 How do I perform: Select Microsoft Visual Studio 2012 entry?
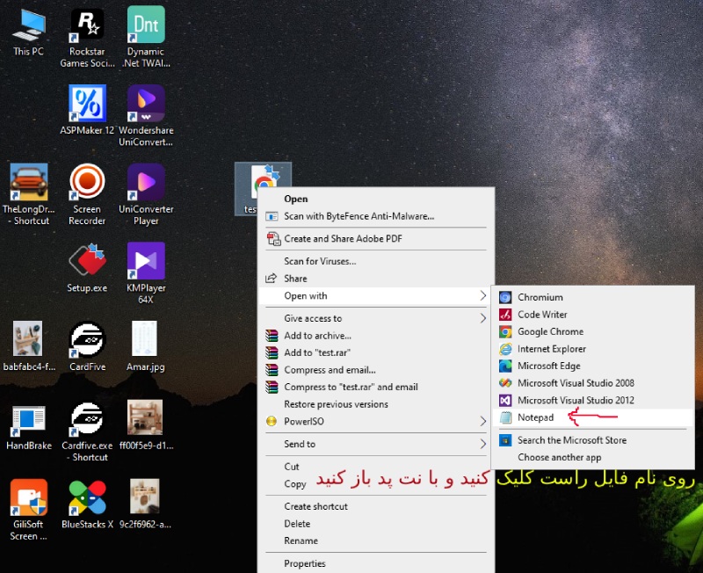[576, 400]
